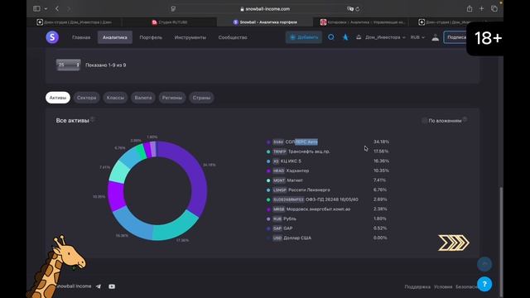Click the 'Добавить' button
This screenshot has height=298, width=530.
click(x=304, y=37)
